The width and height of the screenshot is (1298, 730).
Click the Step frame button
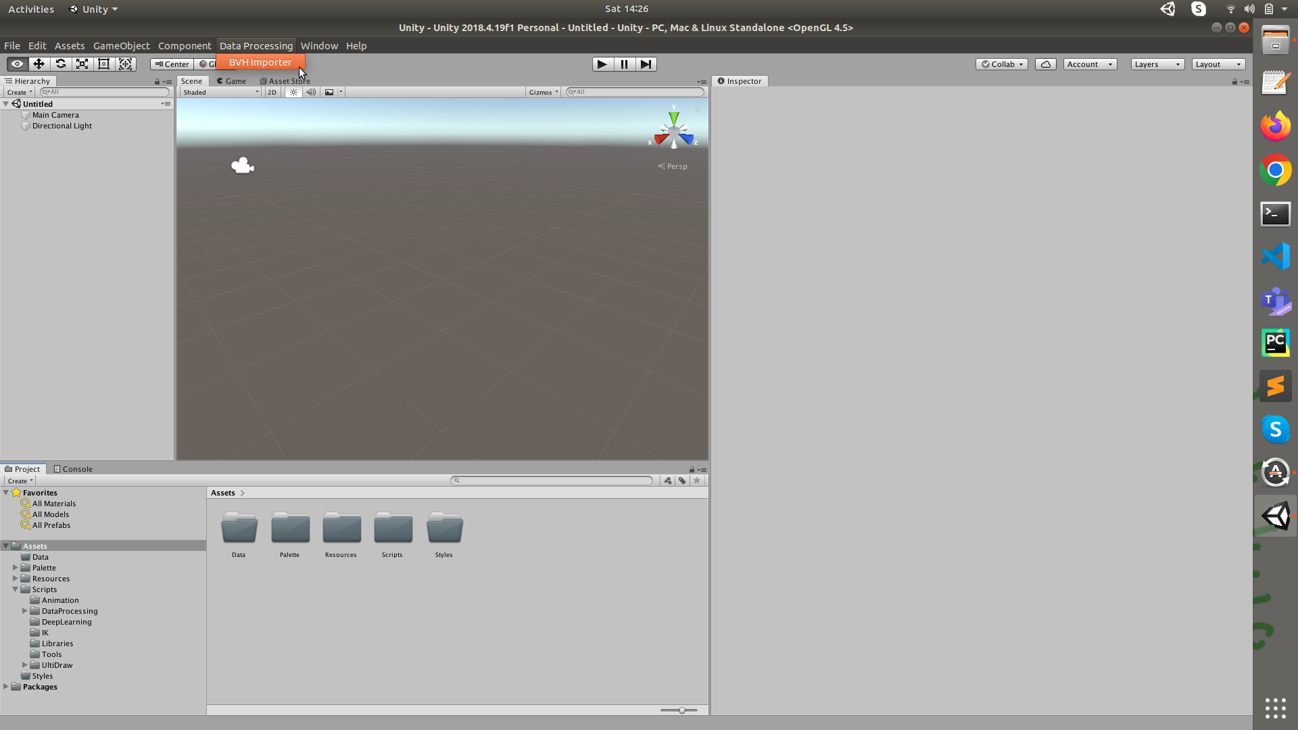tap(646, 64)
